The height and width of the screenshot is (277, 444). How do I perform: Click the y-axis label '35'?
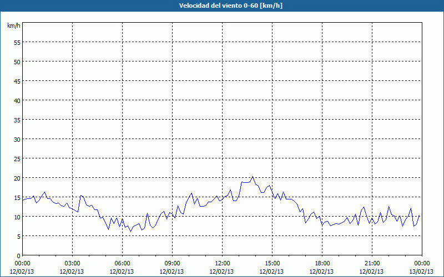coord(17,120)
